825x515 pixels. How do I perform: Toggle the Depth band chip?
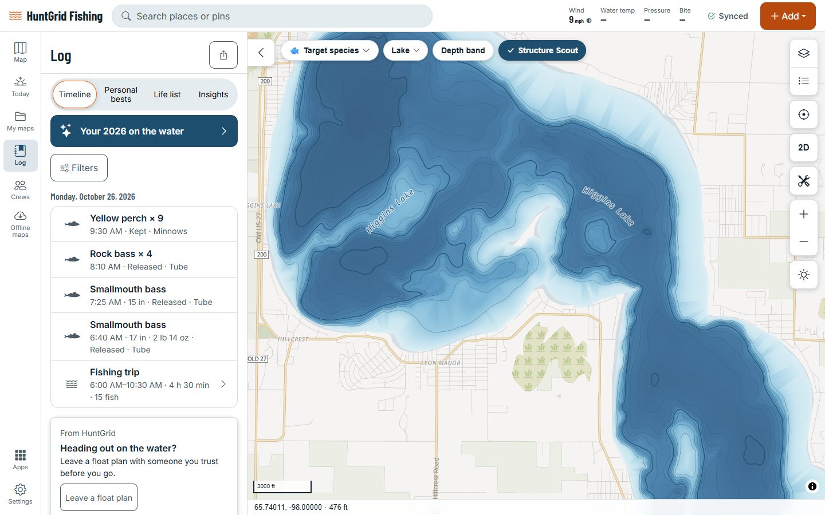pos(463,50)
